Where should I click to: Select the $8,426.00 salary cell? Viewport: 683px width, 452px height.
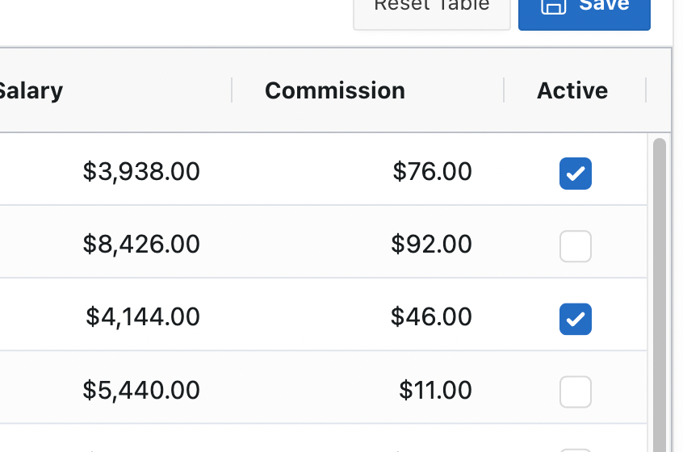(141, 245)
